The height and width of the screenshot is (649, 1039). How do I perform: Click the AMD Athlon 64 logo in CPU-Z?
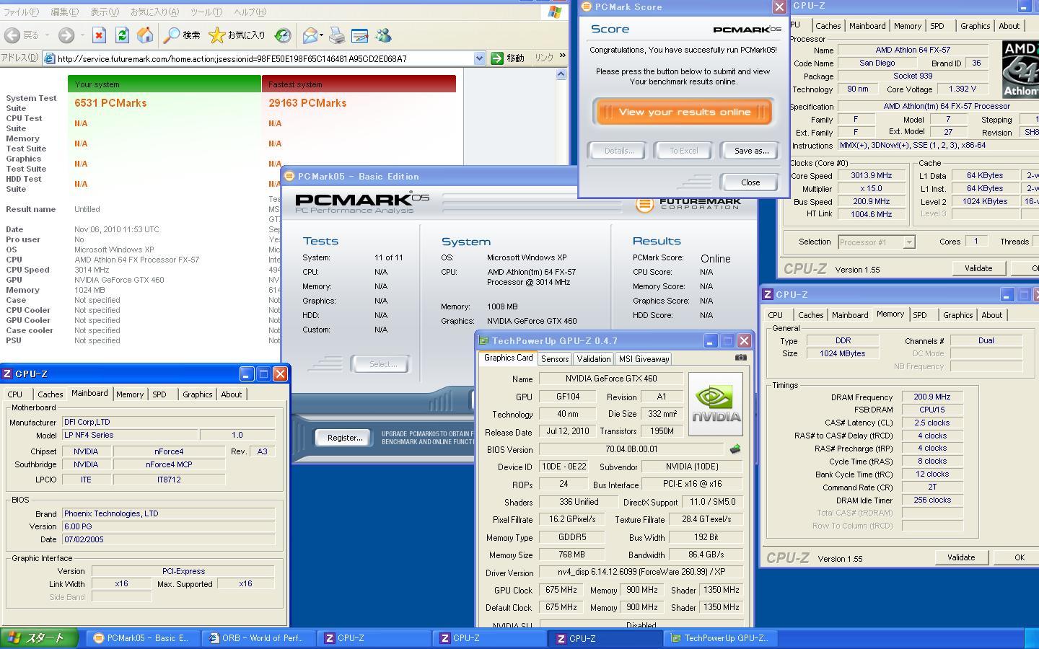coord(1020,69)
